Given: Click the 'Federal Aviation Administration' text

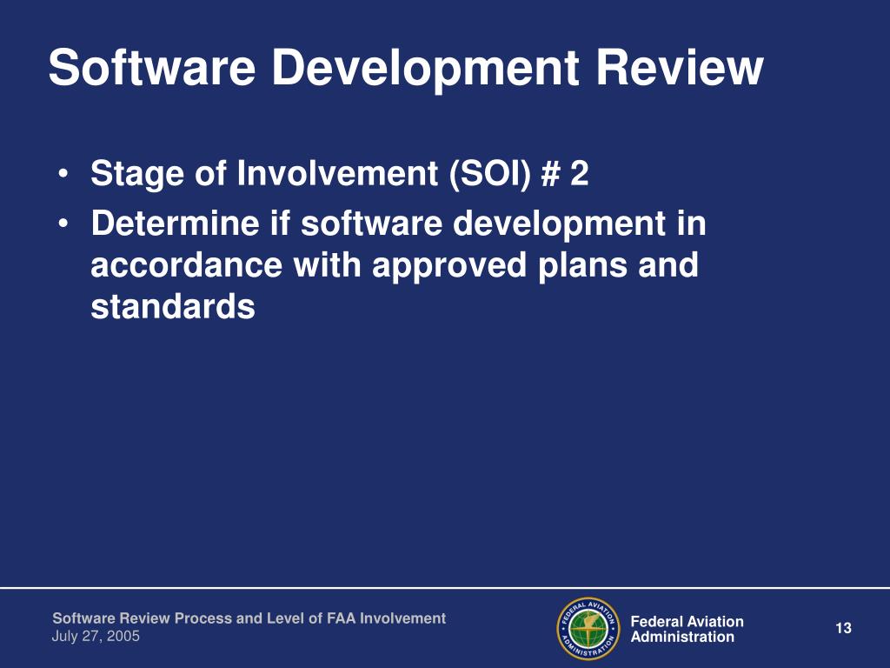Looking at the screenshot, I should pyautogui.click(x=687, y=629).
